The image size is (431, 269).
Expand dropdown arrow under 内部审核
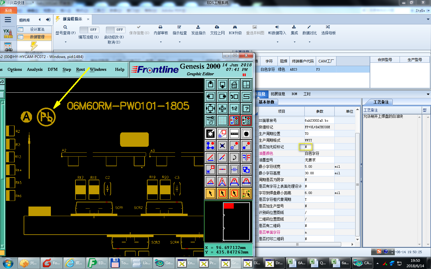[161, 42]
